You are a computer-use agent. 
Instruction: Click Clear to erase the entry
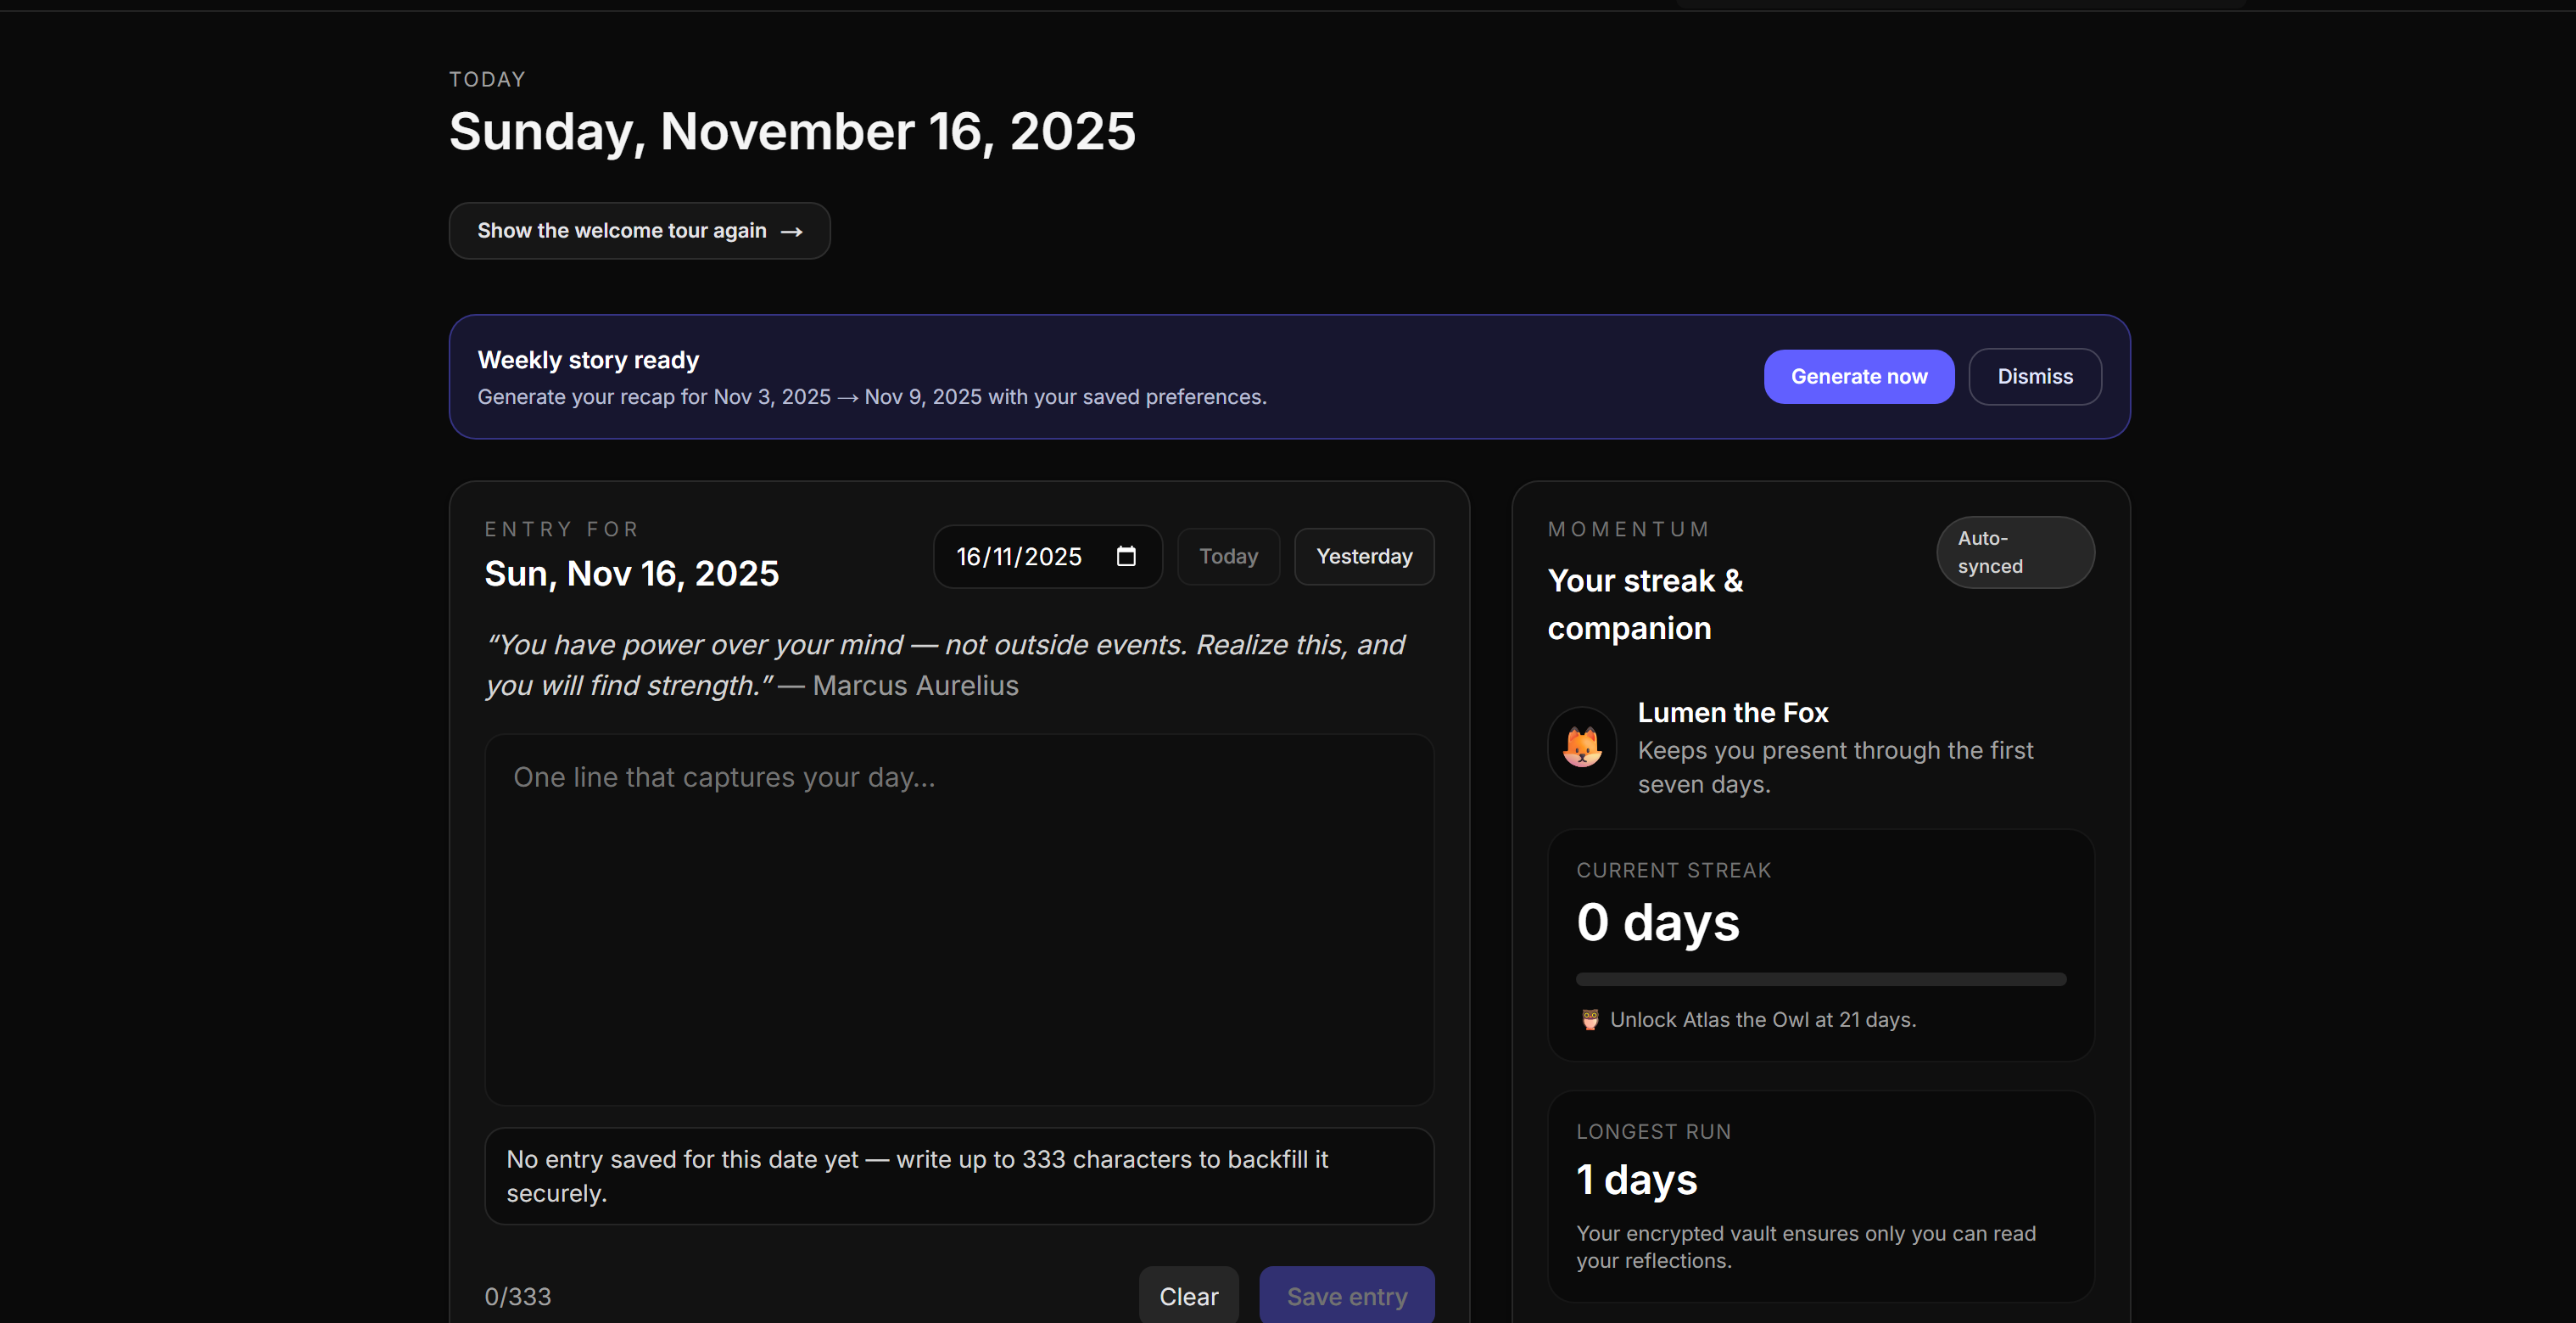click(x=1188, y=1296)
